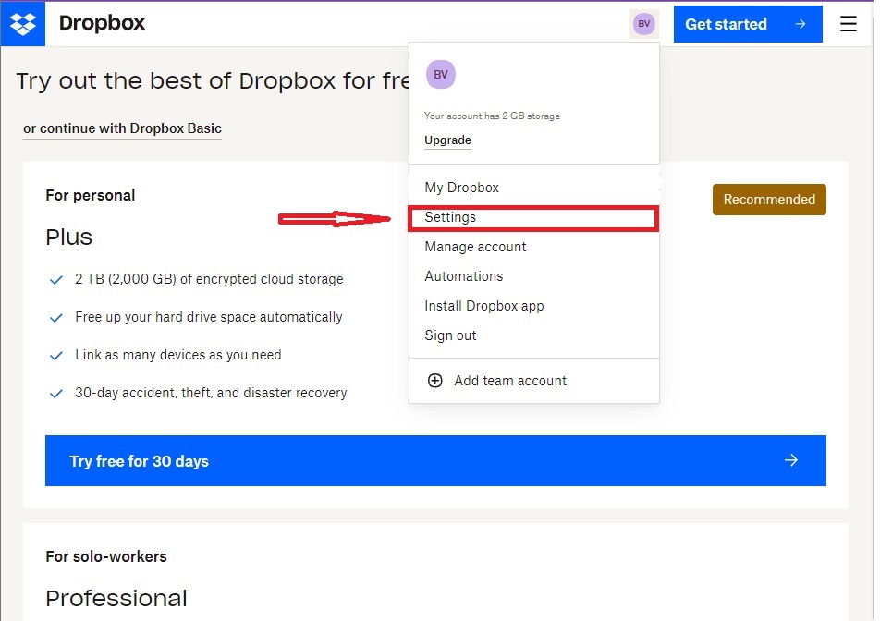Click the Get started button

[748, 24]
